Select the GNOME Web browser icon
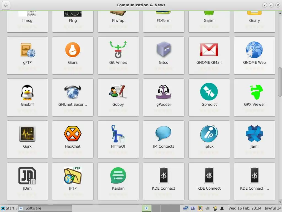This screenshot has width=282, height=212. point(254,50)
